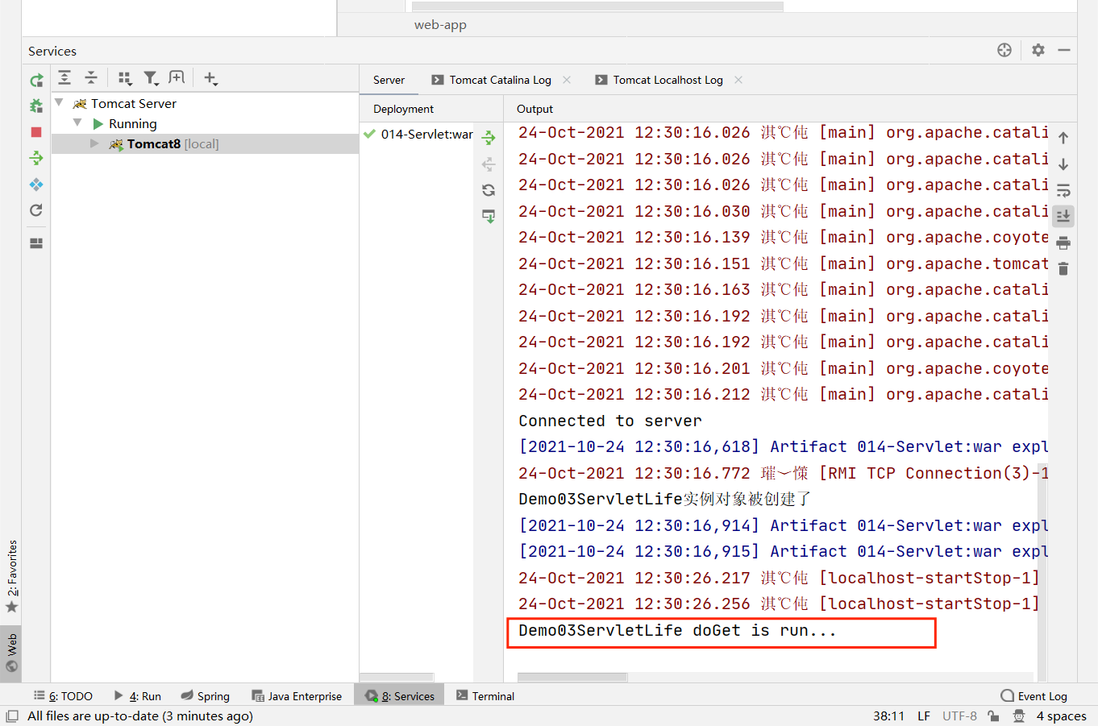1098x726 pixels.
Task: Click the Undeploy artifact icon
Action: pyautogui.click(x=489, y=164)
